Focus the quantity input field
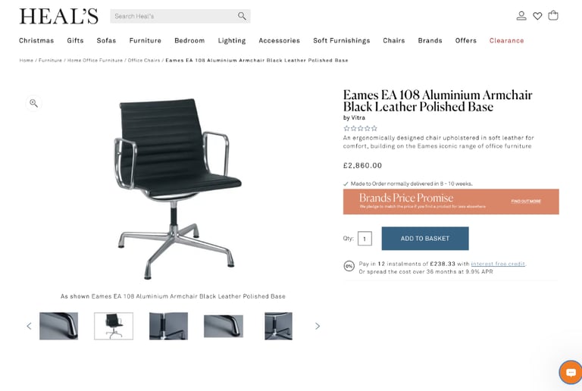The image size is (582, 391). (x=365, y=239)
